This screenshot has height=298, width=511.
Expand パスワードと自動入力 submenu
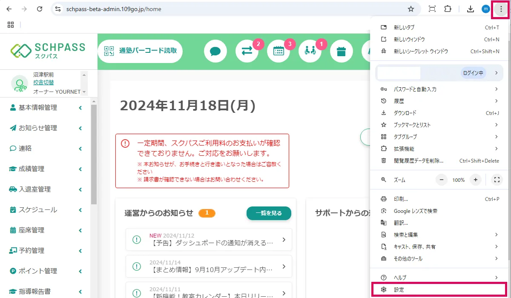pyautogui.click(x=439, y=89)
